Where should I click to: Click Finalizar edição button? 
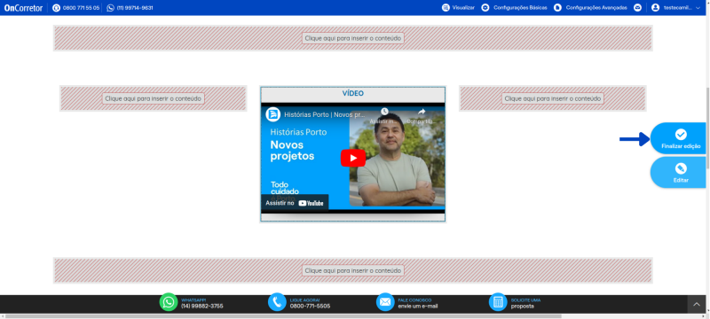click(679, 139)
